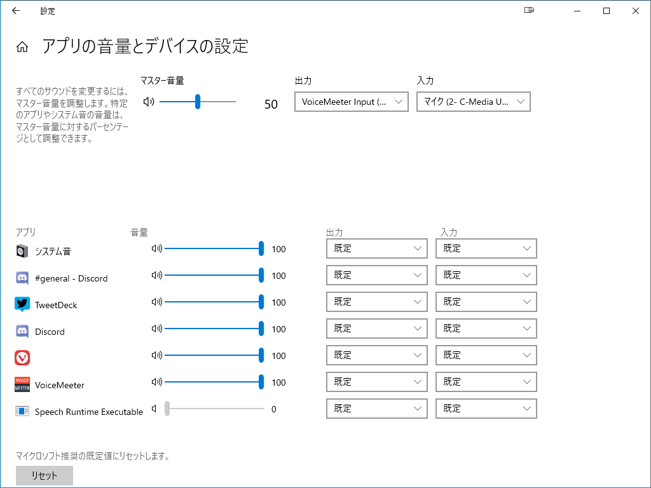The width and height of the screenshot is (651, 488).
Task: Mute TweetDeck using its speaker icon
Action: (156, 302)
